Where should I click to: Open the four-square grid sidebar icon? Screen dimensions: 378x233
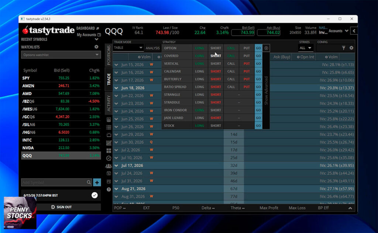pos(109,151)
